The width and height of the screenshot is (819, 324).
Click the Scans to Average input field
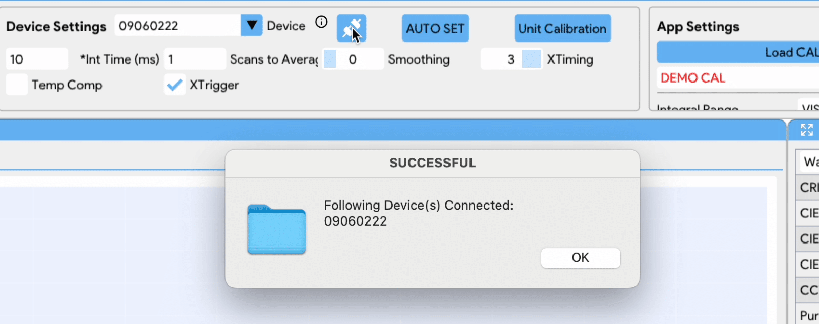tap(195, 59)
